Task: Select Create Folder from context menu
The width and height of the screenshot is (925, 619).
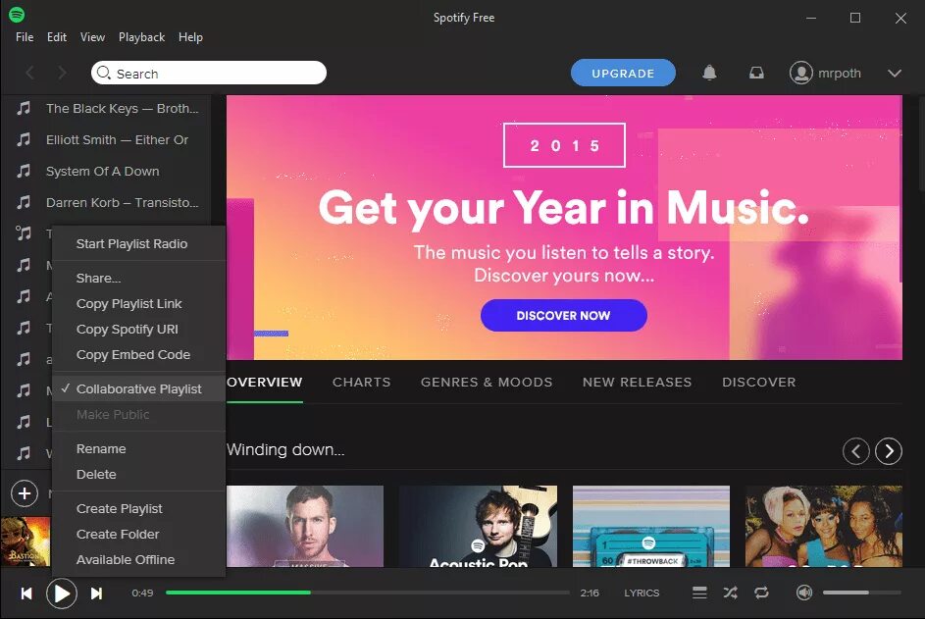Action: (x=138, y=534)
